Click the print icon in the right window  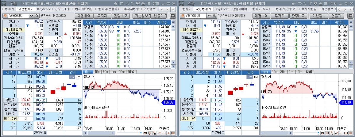[x=321, y=3]
